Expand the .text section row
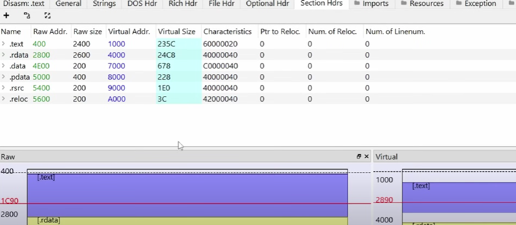Screen dimensions: 516x225 click(x=4, y=44)
